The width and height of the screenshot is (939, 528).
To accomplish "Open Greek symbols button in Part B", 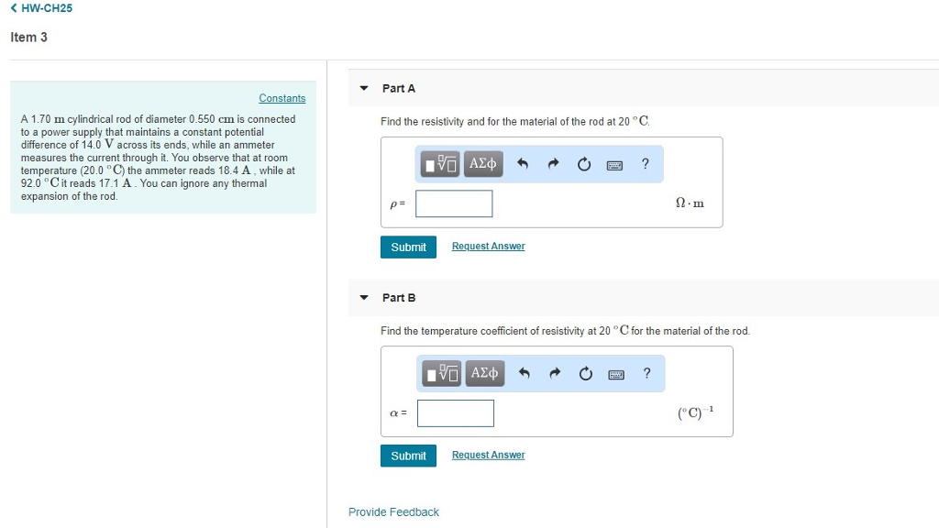I will pyautogui.click(x=484, y=374).
